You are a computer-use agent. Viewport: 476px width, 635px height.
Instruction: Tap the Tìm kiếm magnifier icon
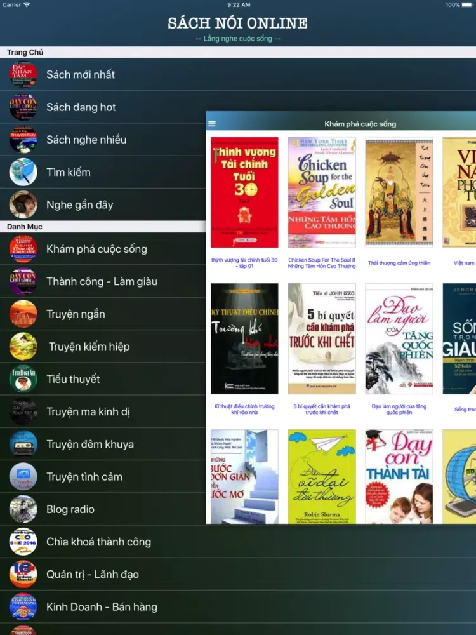point(23,172)
